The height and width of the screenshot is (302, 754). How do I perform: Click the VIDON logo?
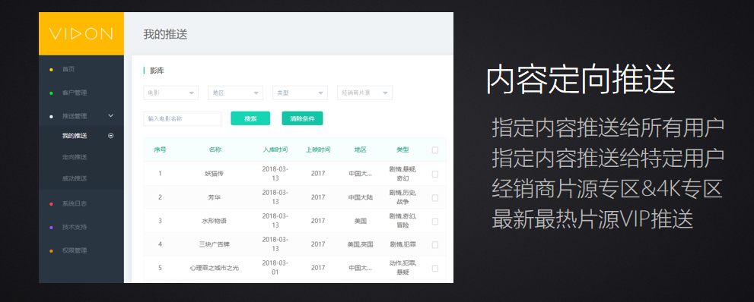tap(81, 33)
